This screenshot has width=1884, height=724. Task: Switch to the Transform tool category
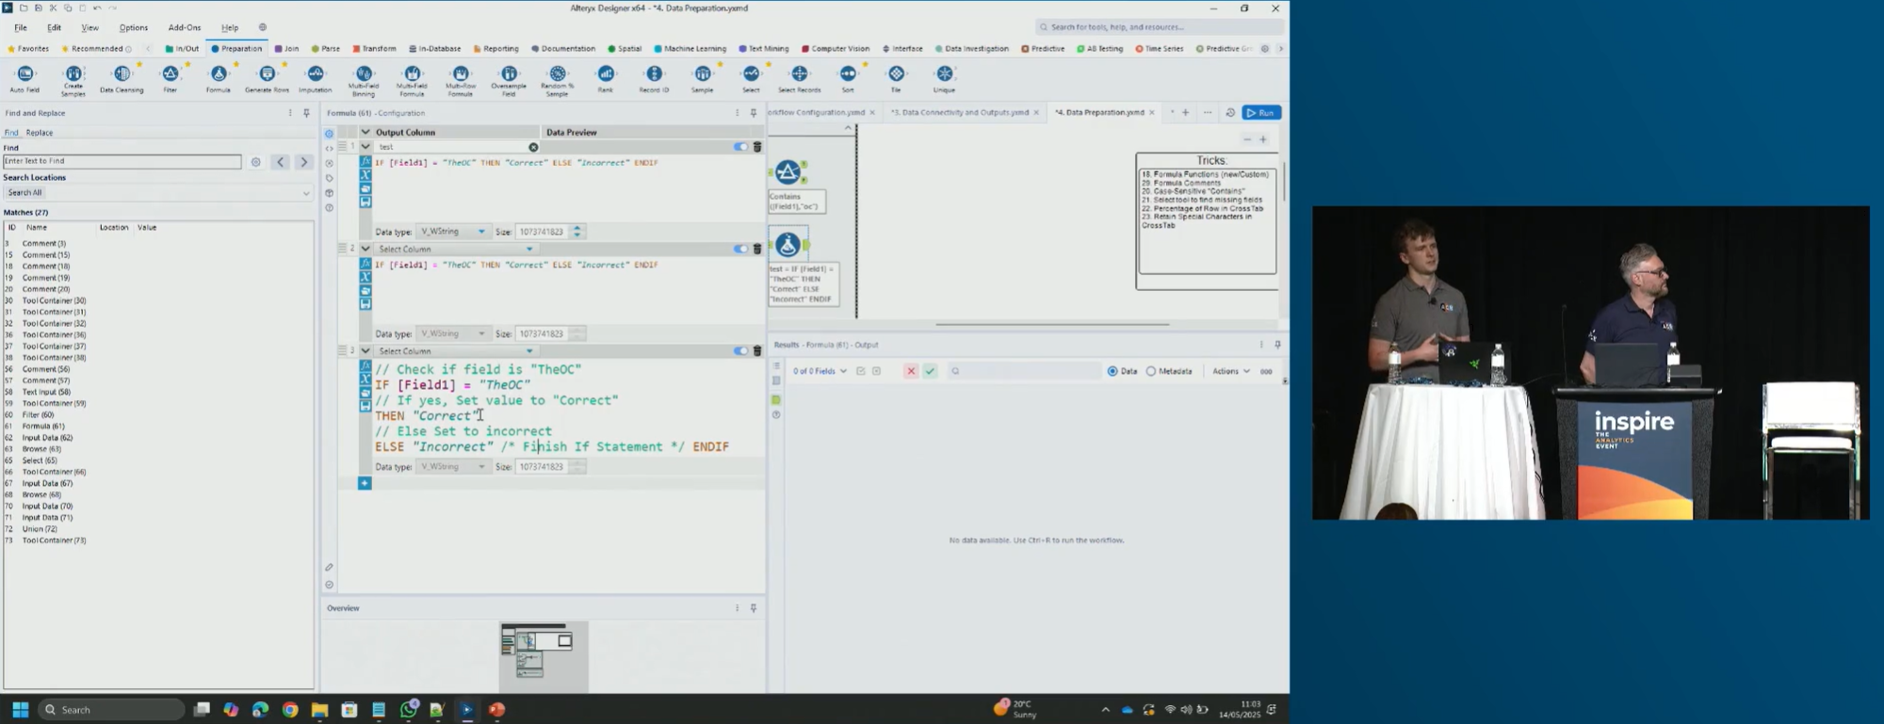375,49
